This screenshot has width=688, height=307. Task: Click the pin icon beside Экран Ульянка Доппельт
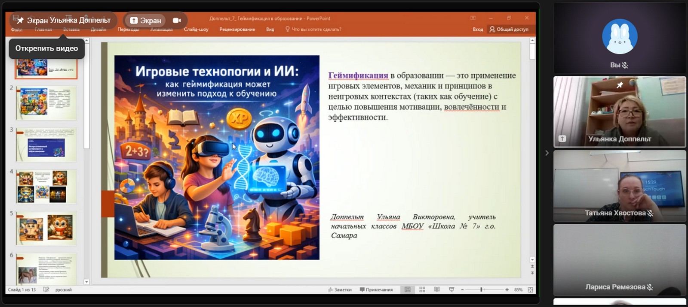[x=20, y=20]
